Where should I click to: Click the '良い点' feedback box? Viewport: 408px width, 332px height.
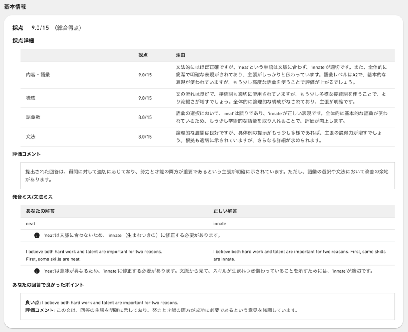[207, 306]
